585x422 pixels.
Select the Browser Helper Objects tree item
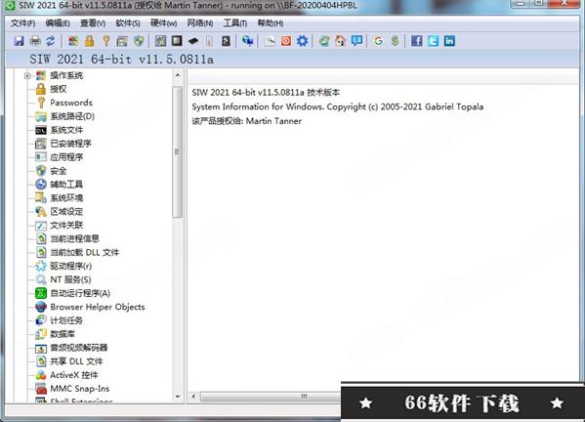(98, 307)
